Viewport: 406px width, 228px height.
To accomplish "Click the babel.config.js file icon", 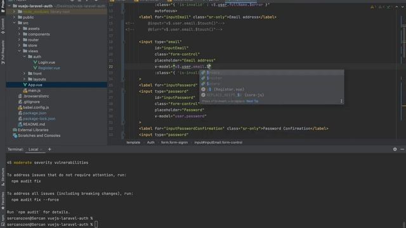I will (20, 107).
